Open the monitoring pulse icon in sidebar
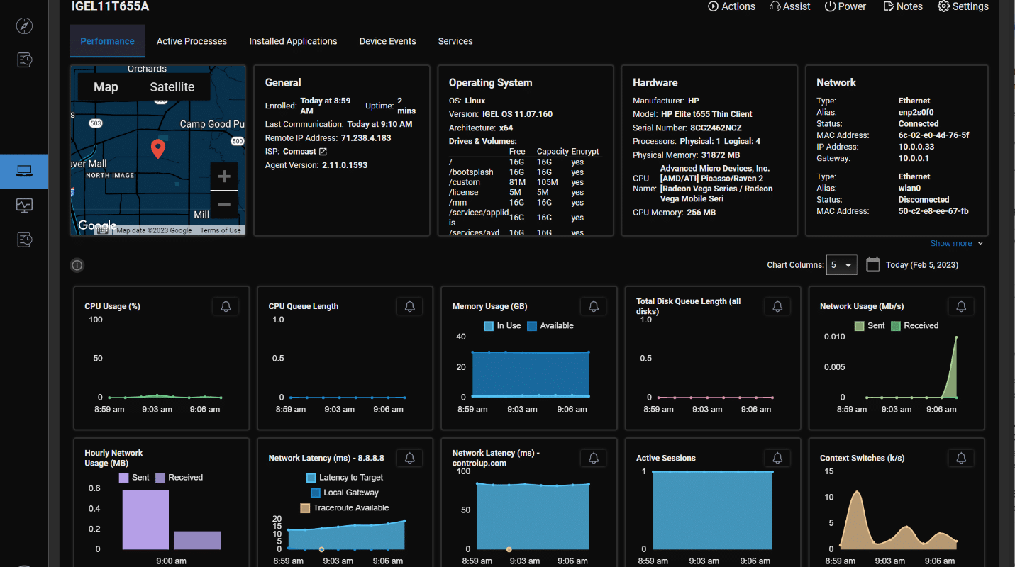This screenshot has height=567, width=1015. coord(24,206)
